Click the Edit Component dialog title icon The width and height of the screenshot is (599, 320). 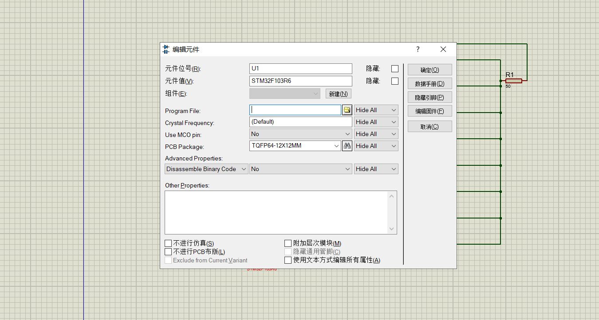coord(166,49)
